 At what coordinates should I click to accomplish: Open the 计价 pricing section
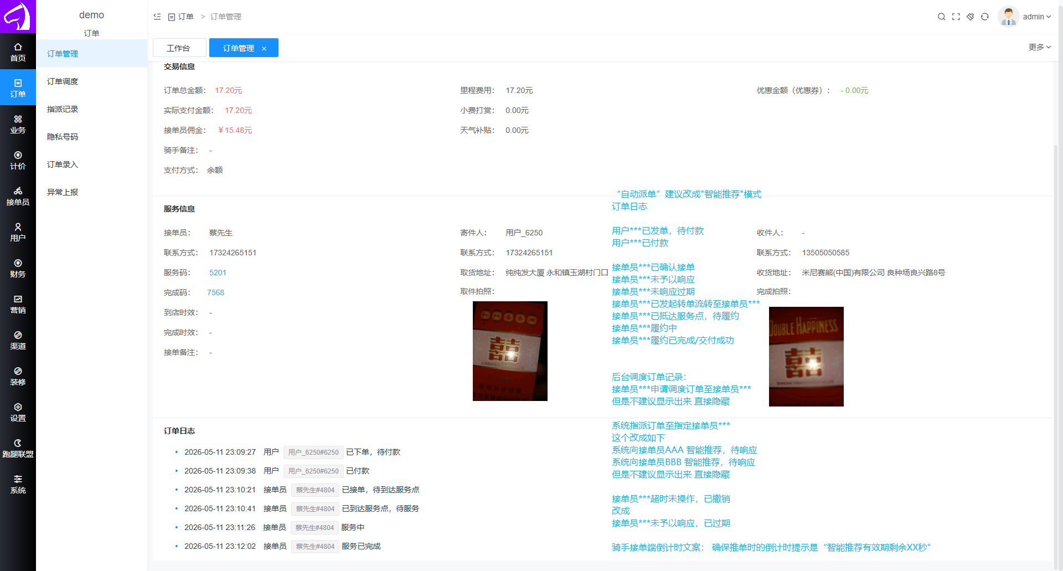18,160
